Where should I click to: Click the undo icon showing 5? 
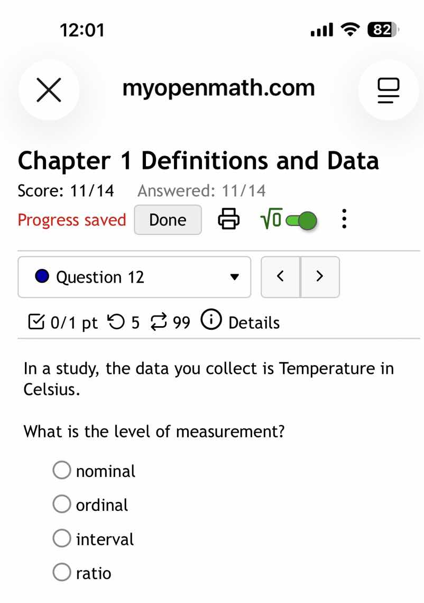point(117,322)
